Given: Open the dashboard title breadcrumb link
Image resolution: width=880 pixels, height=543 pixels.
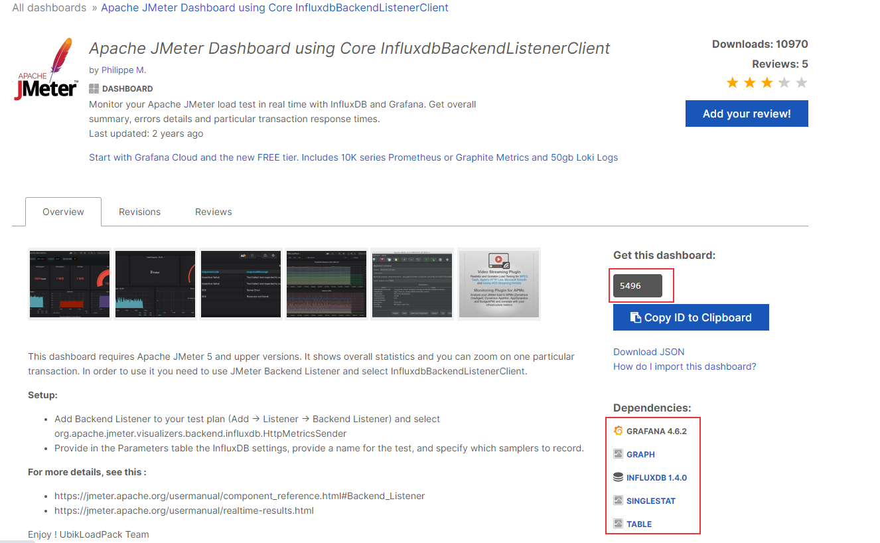Looking at the screenshot, I should (275, 8).
